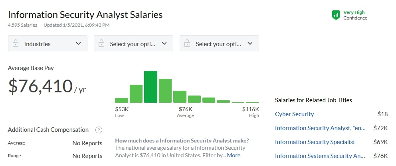396x166 pixels.
Task: Click the Additional Cash Compensation help icon
Action: pos(99,130)
